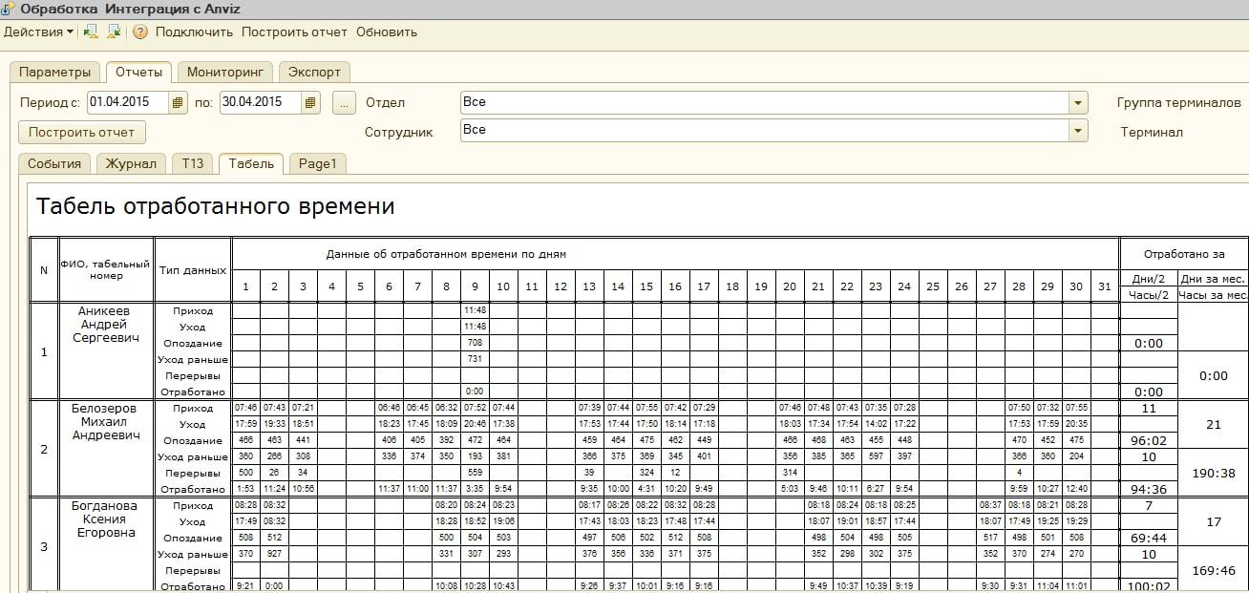This screenshot has width=1249, height=593.
Task: Open calendar picker for period start date
Action: pyautogui.click(x=178, y=102)
